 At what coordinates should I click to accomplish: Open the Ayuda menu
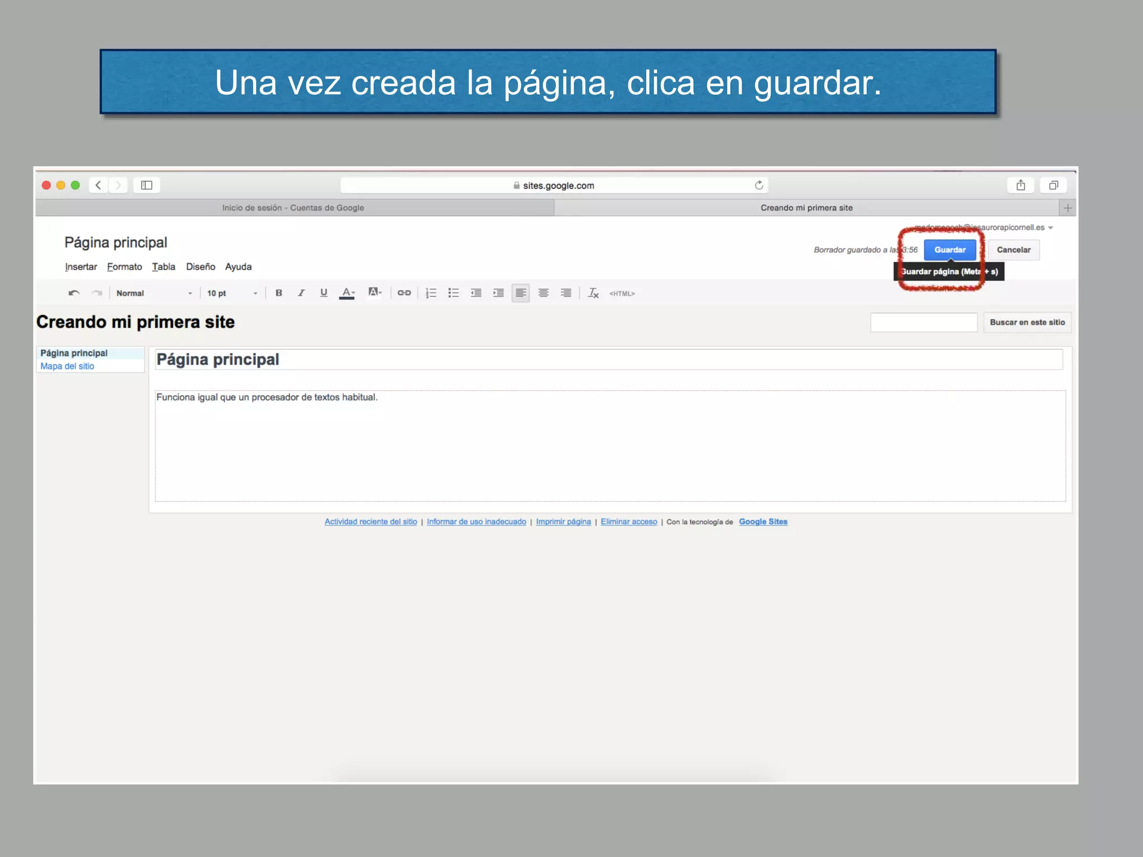238,267
